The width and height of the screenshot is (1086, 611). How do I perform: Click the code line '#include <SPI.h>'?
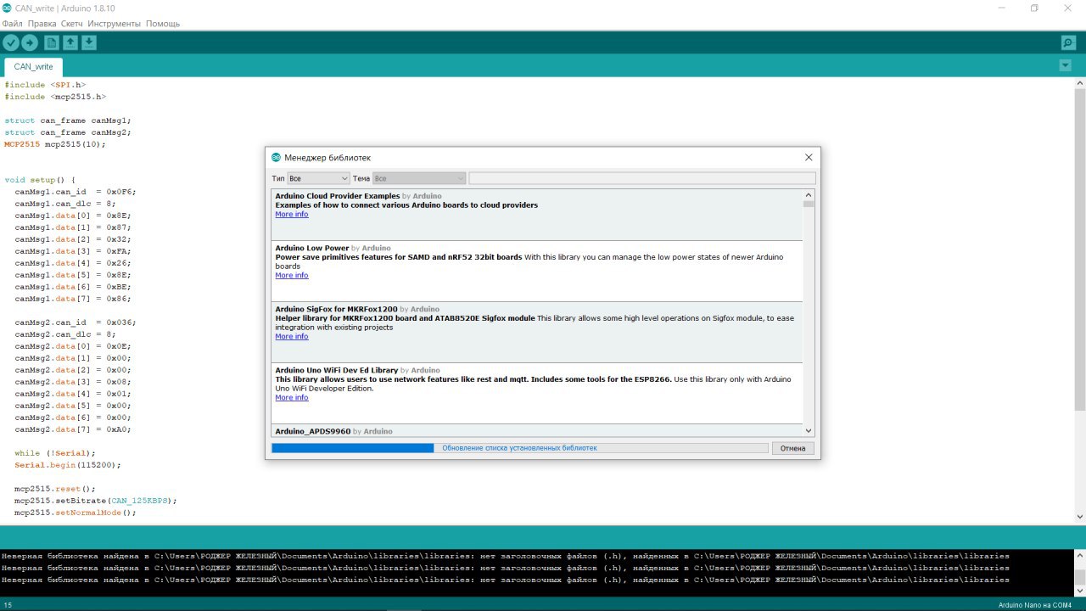click(45, 85)
